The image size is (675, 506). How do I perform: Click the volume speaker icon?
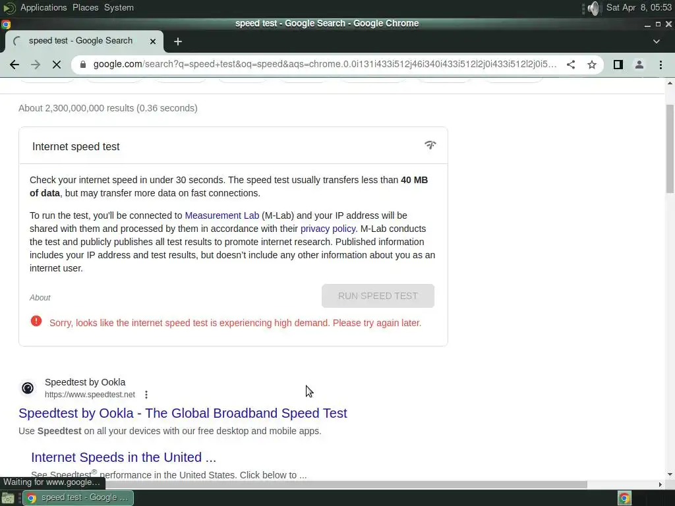click(593, 8)
